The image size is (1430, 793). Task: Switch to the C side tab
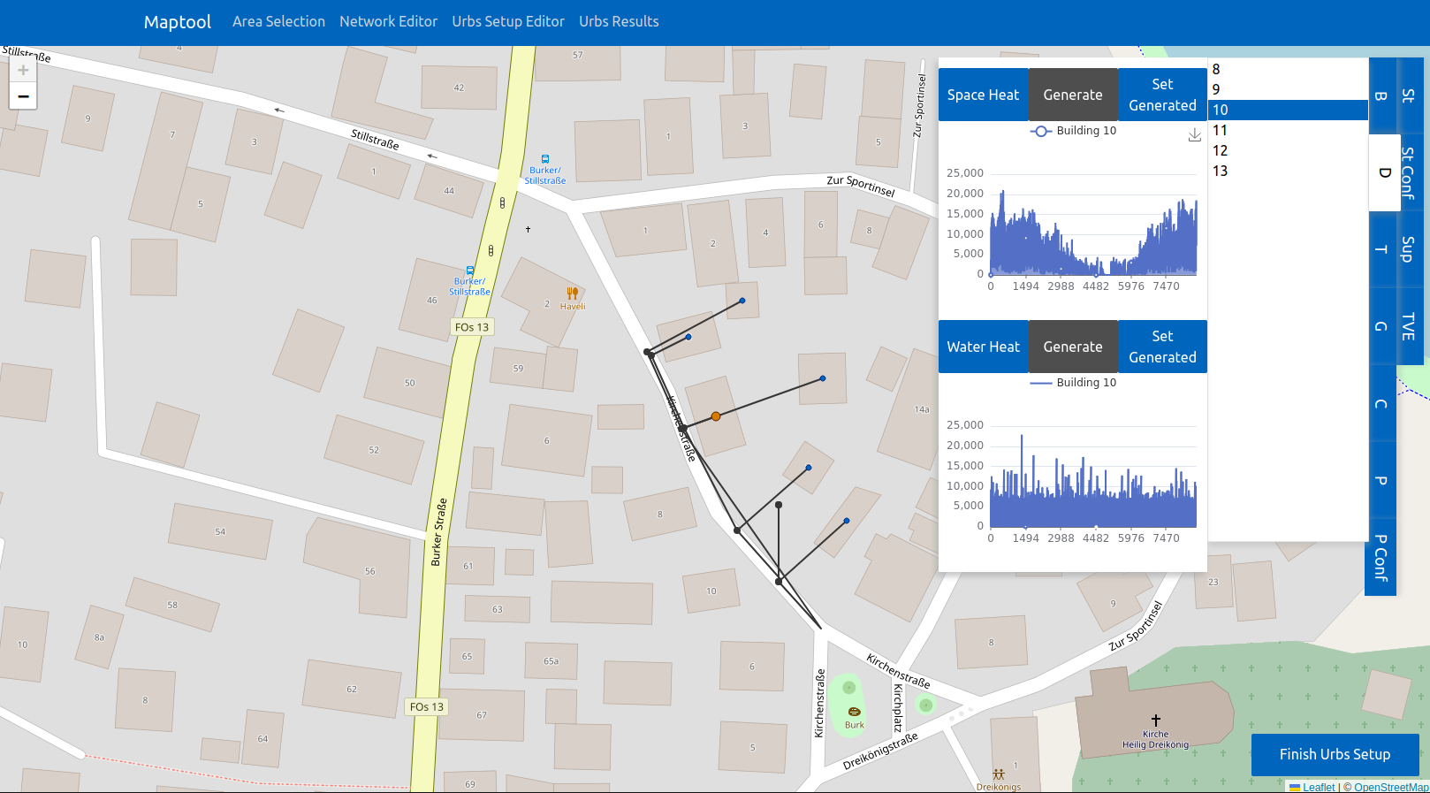tap(1381, 403)
